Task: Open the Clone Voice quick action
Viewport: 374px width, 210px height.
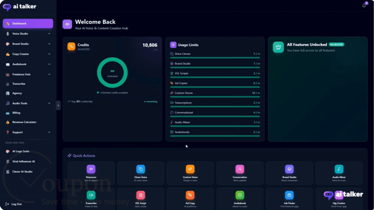Action: coord(141,173)
